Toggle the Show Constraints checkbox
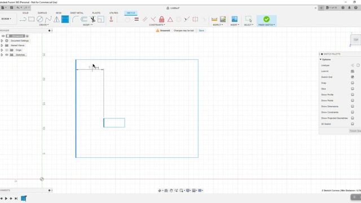This screenshot has height=203, width=361. coord(353,112)
